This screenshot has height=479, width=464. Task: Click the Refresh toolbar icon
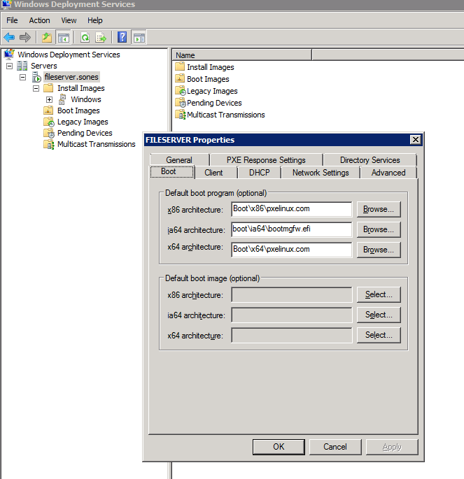pos(85,38)
